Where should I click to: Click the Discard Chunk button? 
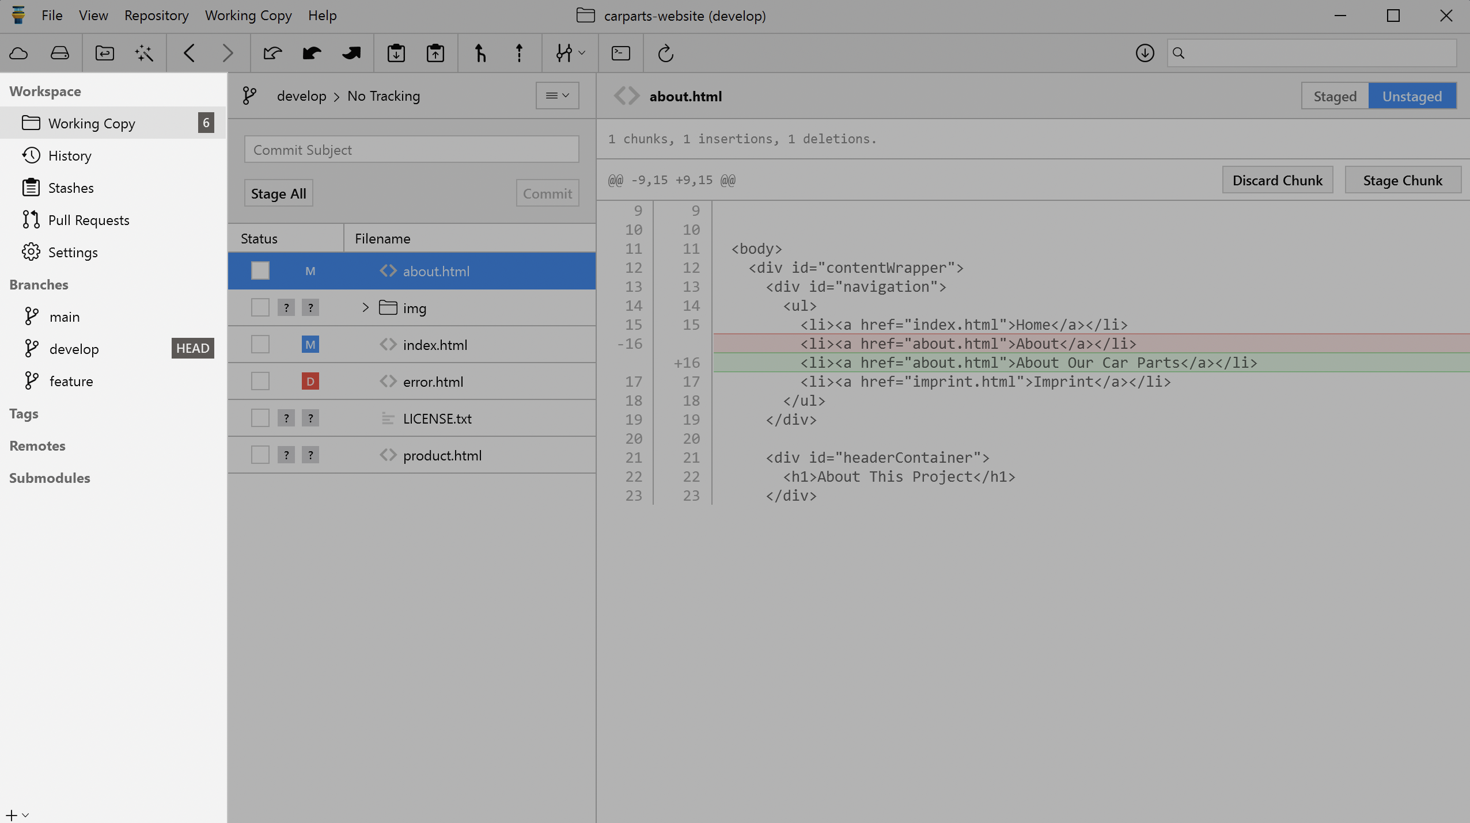click(x=1277, y=181)
